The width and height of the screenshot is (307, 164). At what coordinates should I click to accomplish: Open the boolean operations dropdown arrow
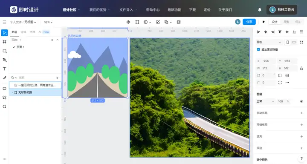pyautogui.click(x=171, y=22)
